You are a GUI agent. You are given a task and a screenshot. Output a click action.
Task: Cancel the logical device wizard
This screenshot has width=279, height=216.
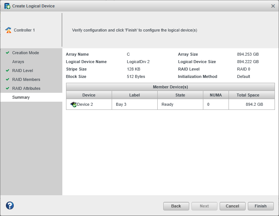pos(232,206)
